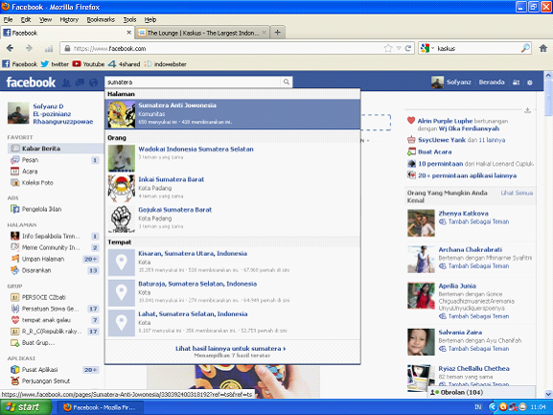Click the Facebook logo in the blue header

point(31,82)
